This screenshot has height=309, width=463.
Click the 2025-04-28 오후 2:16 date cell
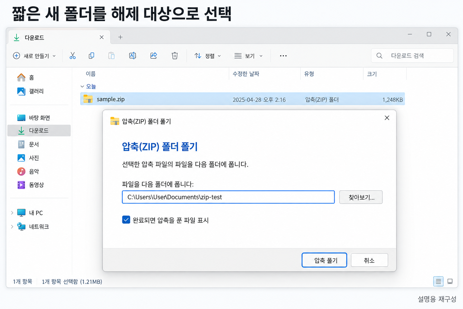(x=259, y=100)
